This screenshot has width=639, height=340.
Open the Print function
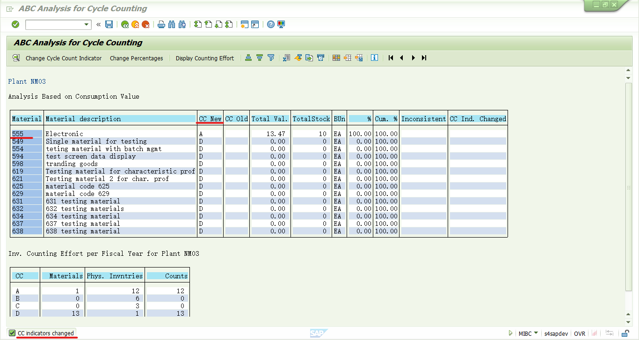pos(161,24)
